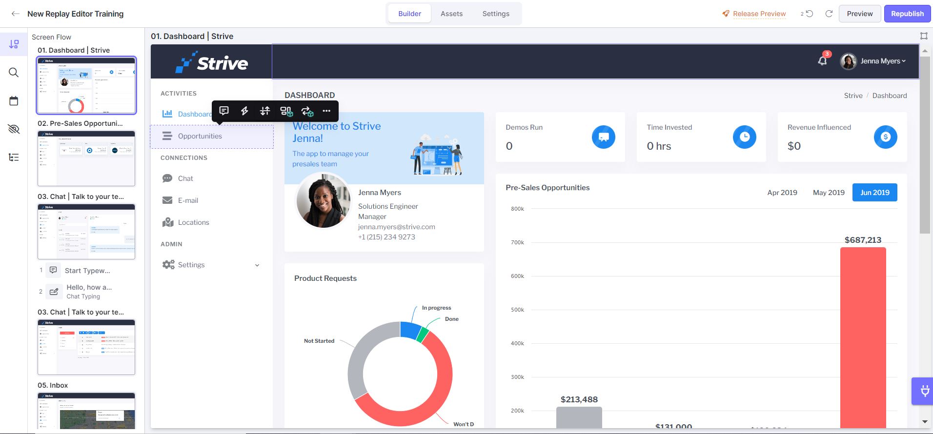Click the Release Preview rocket icon
Screen dimensions: 933x434
tap(726, 14)
